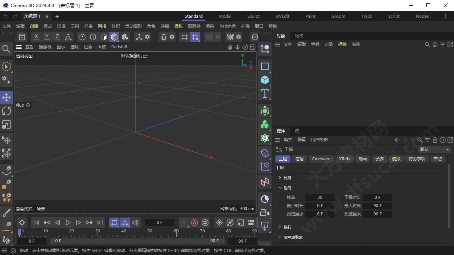Select the Scale tool

(x=6, y=124)
